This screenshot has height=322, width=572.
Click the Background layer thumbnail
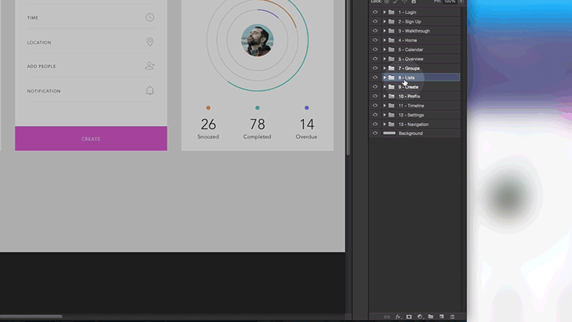point(390,133)
